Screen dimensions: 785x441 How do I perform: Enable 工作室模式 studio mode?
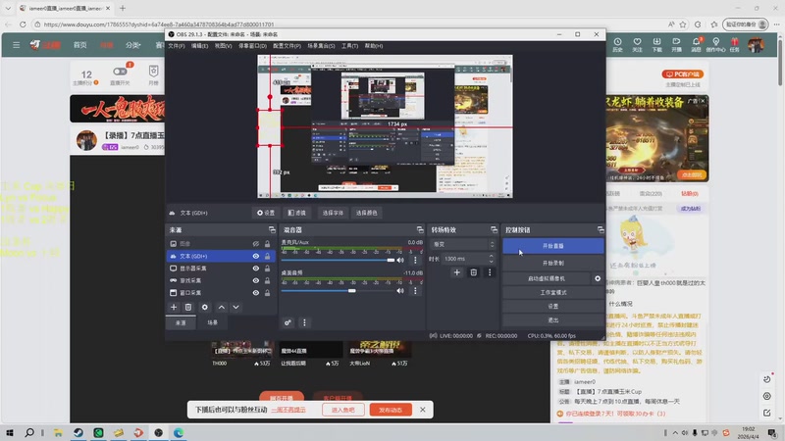click(553, 292)
